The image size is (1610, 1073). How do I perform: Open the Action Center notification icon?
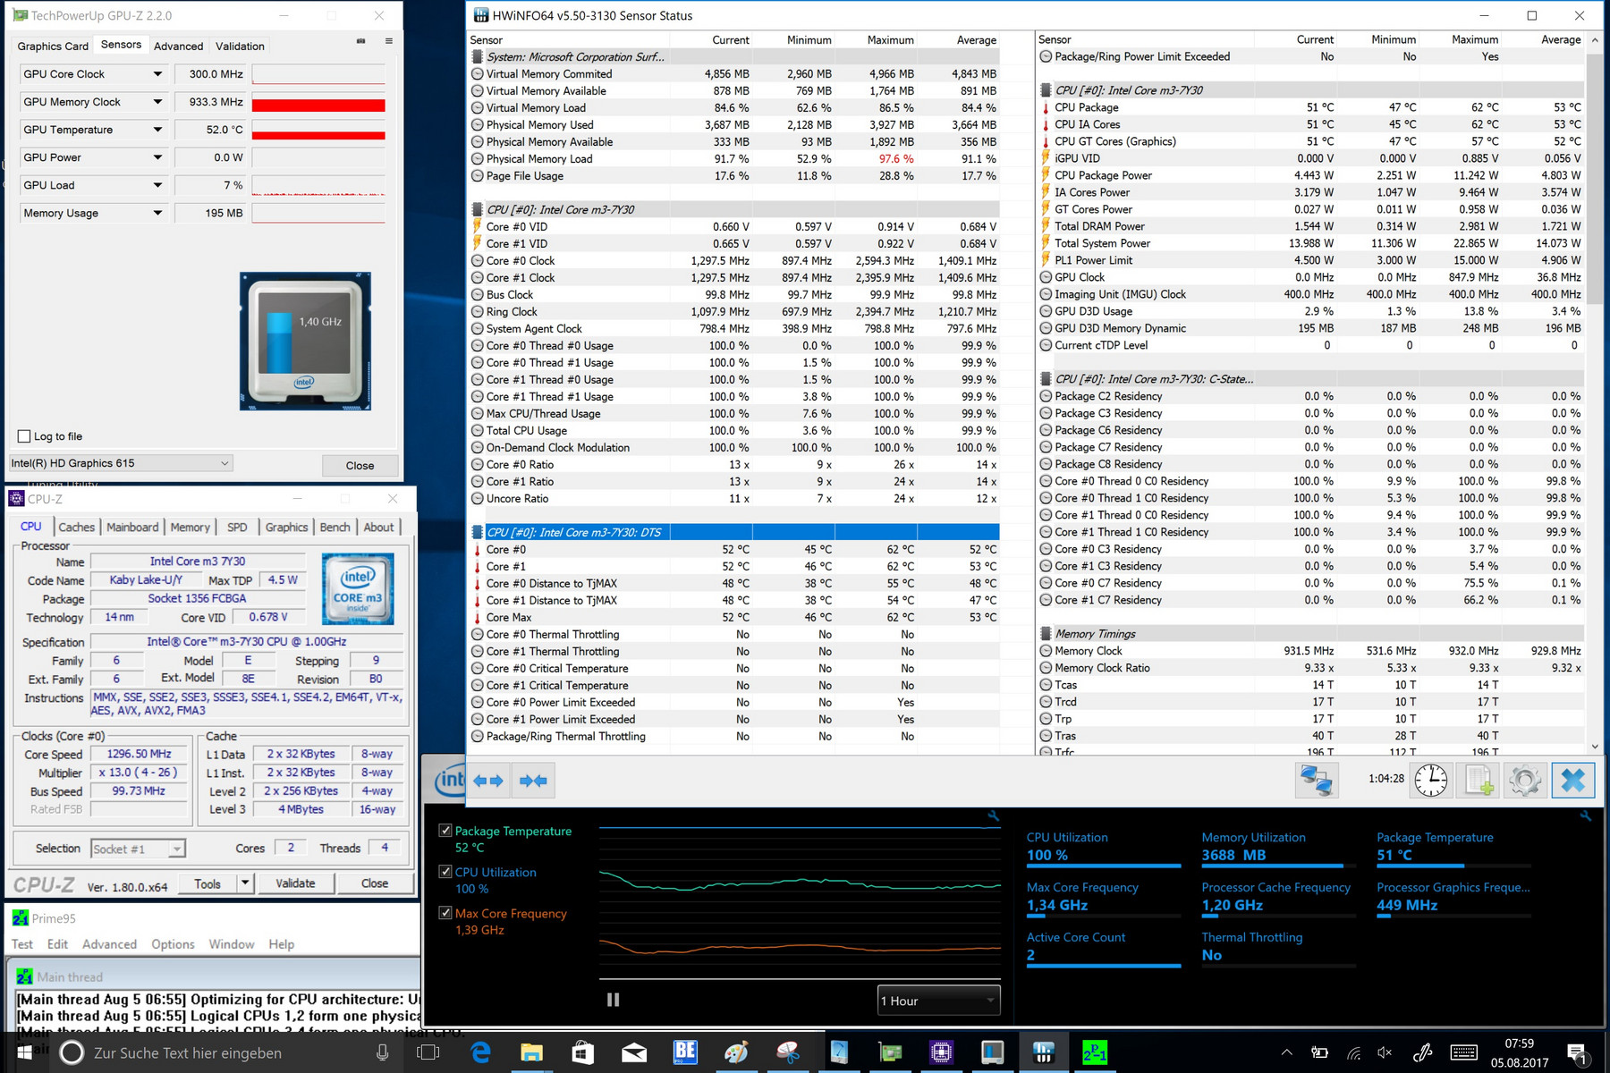1576,1052
